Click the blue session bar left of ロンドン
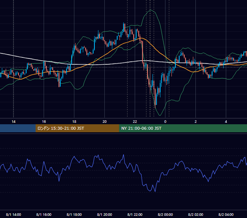The height and width of the screenshot is (218, 247). click(x=18, y=128)
